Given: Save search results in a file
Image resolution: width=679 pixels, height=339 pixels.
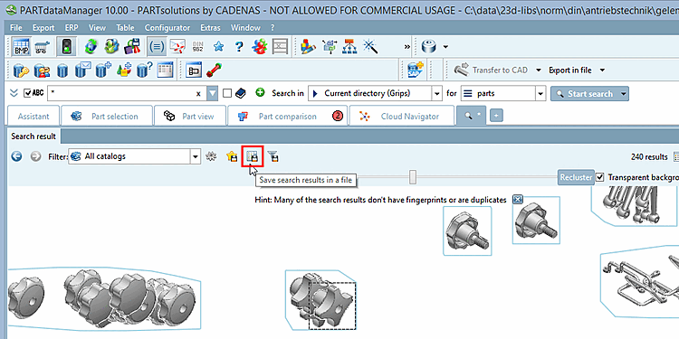Looking at the screenshot, I should pyautogui.click(x=253, y=156).
